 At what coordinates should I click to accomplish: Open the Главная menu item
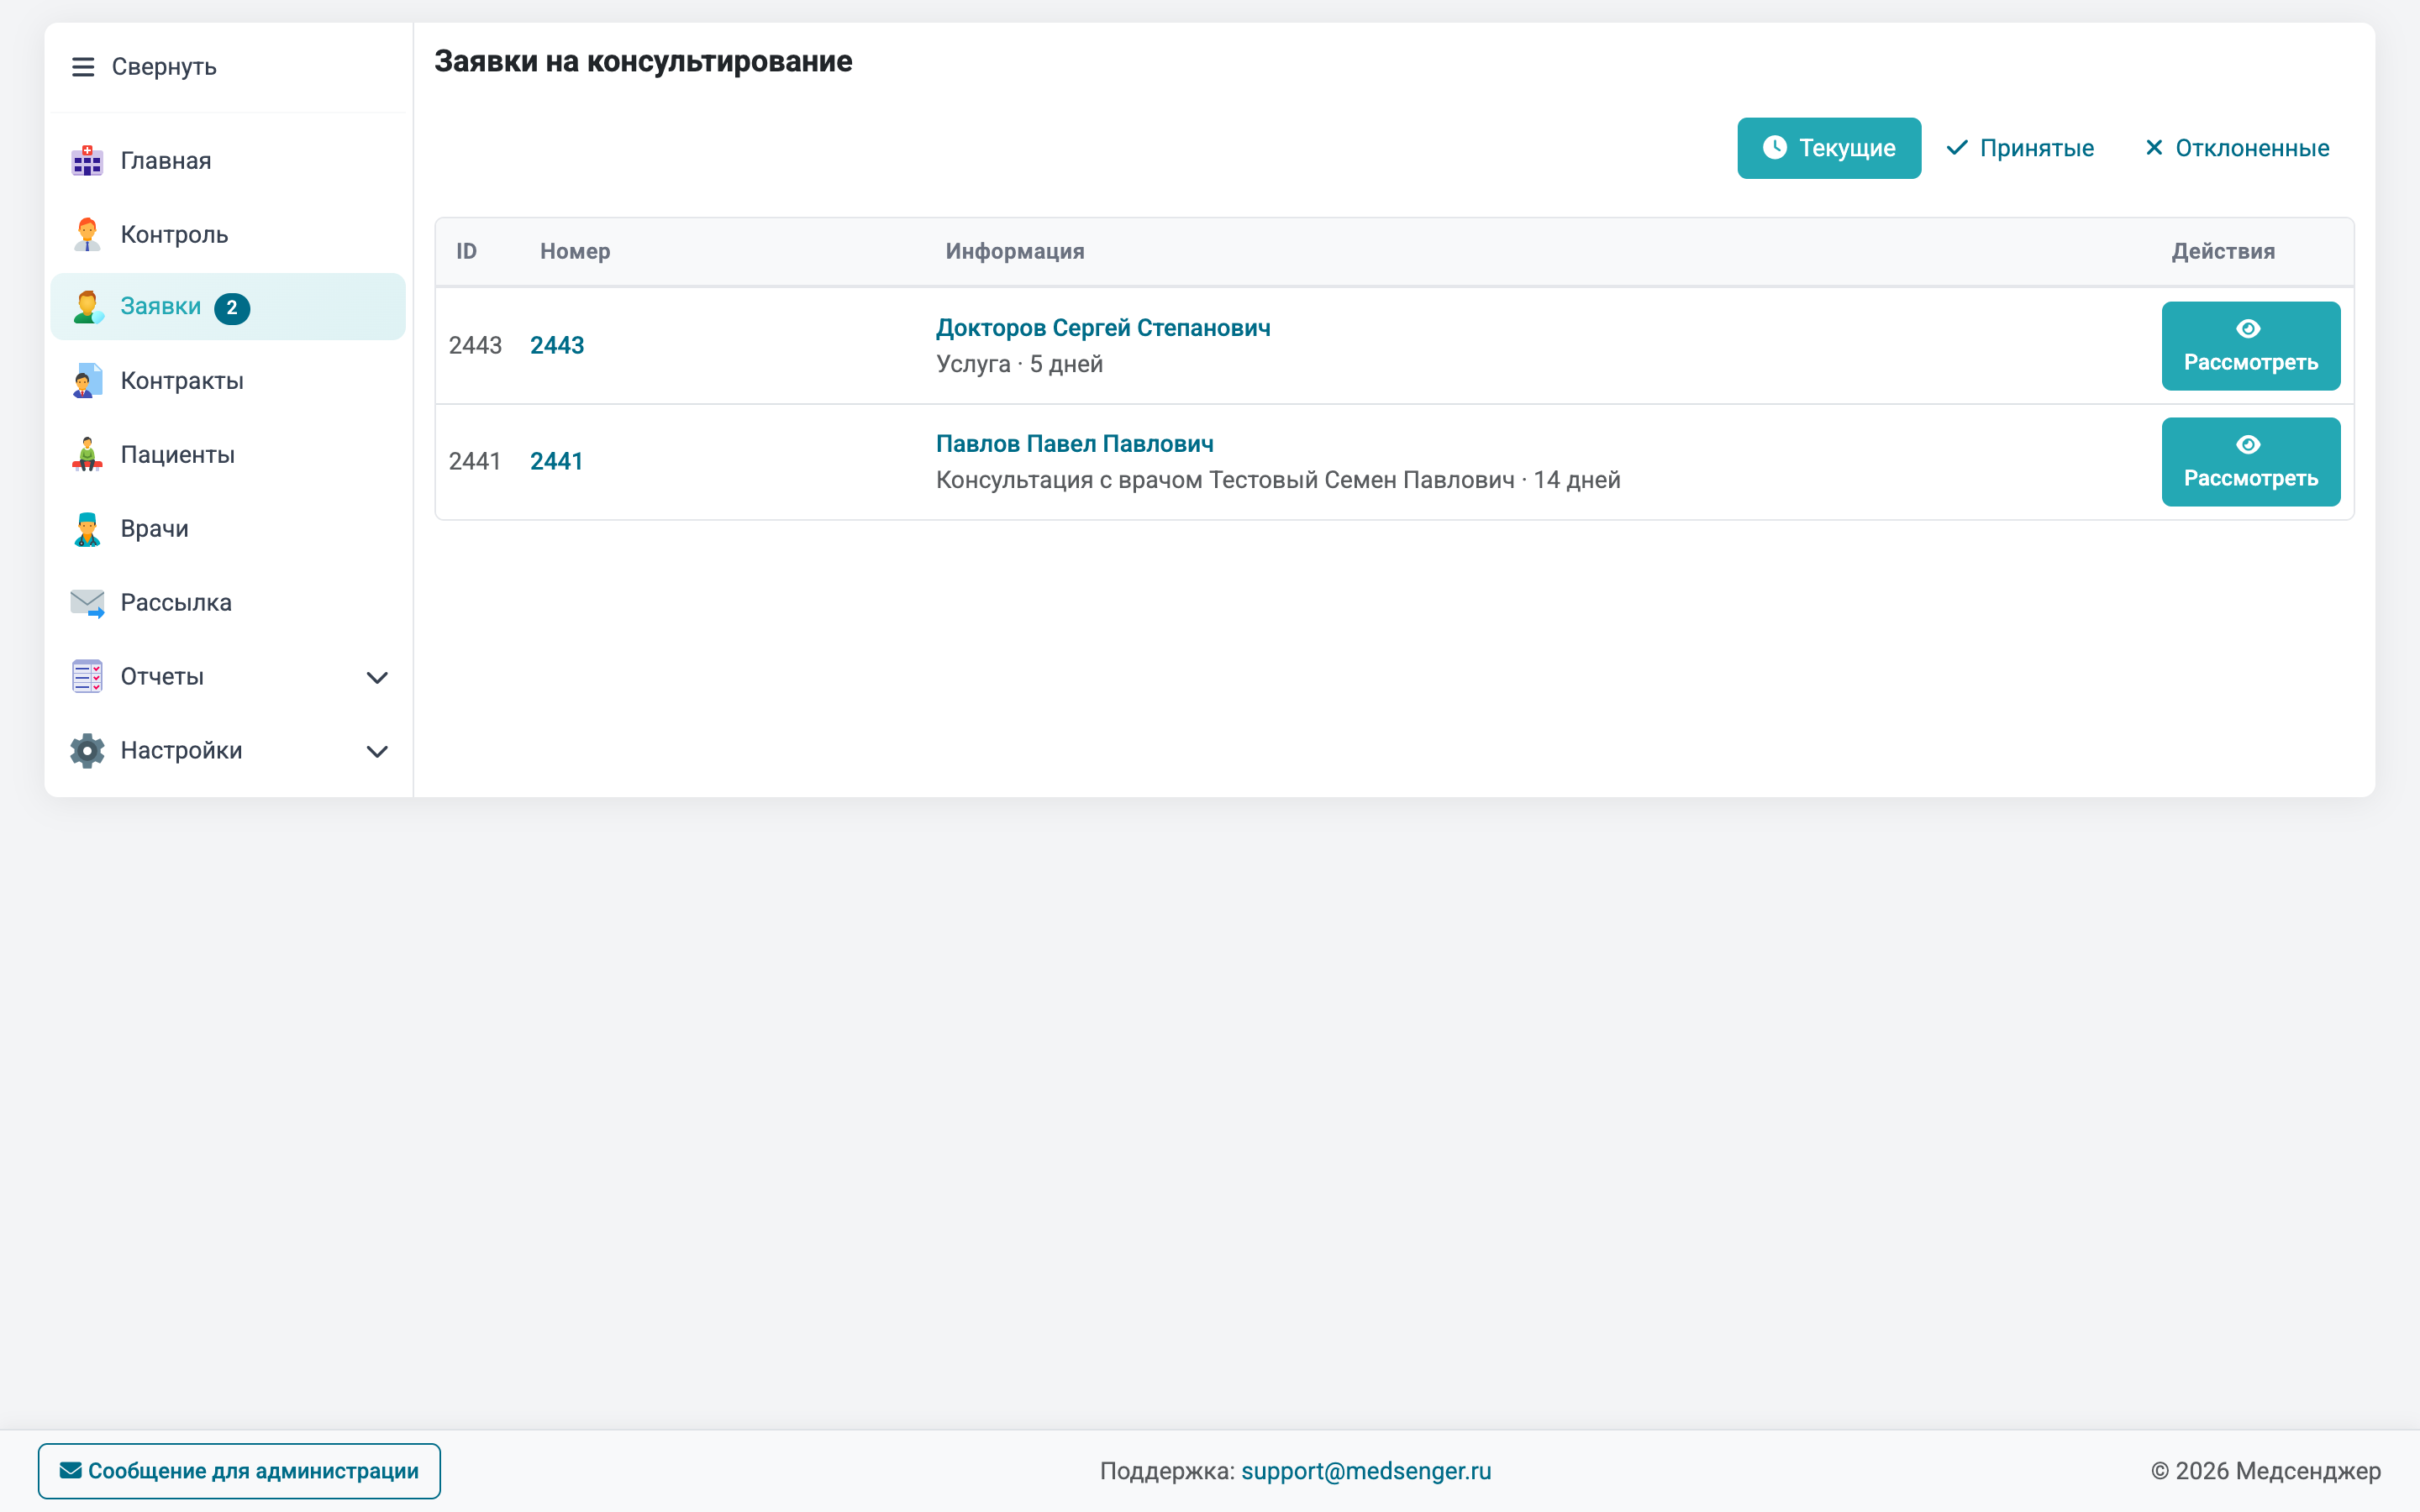point(228,161)
